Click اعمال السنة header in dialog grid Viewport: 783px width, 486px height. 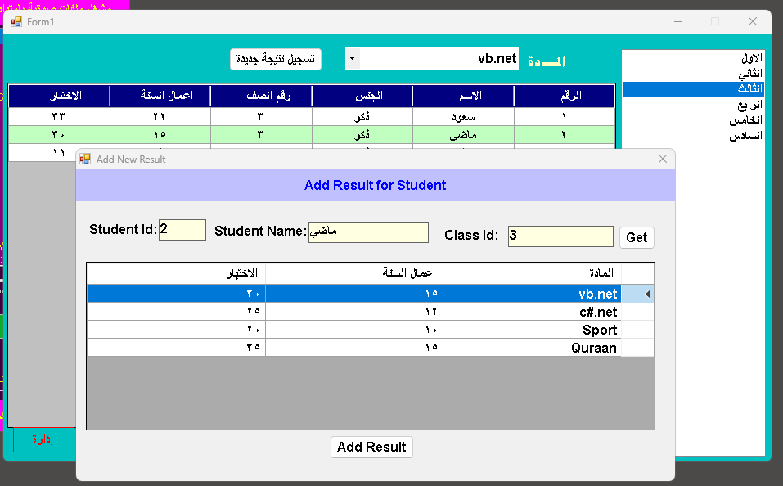click(x=354, y=273)
